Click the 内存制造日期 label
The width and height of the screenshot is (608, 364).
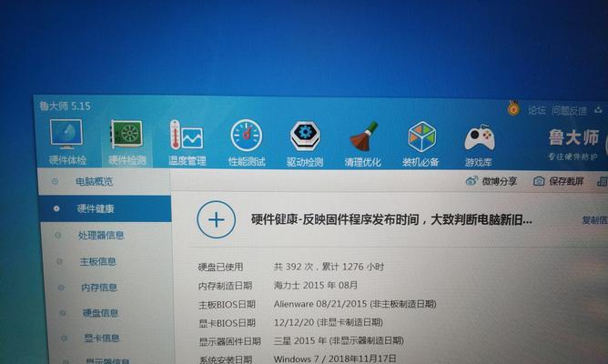click(225, 286)
